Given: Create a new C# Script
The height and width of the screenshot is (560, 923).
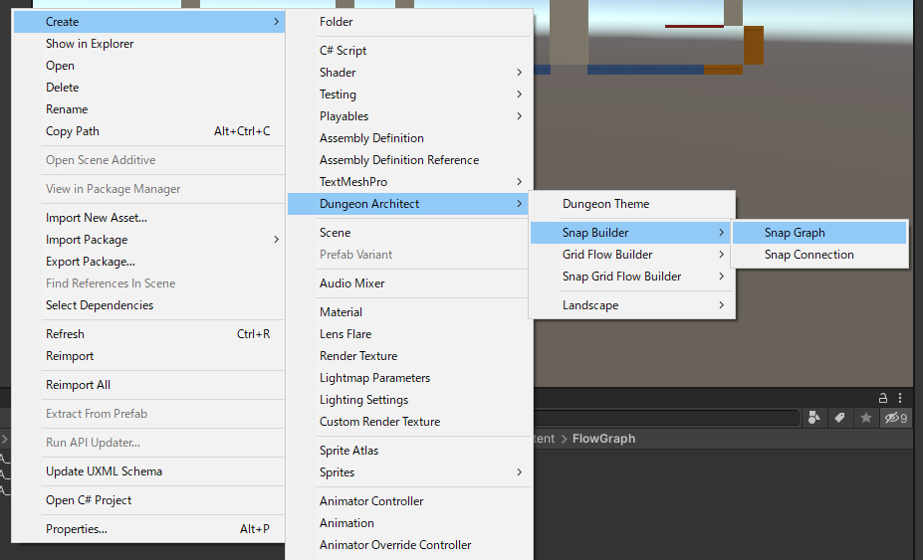Looking at the screenshot, I should 408,50.
